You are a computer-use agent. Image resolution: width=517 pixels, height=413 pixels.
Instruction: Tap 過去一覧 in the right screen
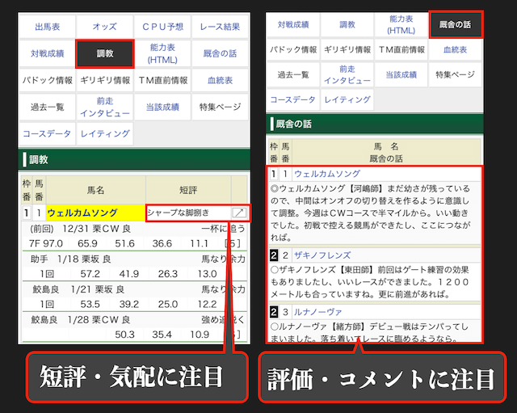click(293, 75)
